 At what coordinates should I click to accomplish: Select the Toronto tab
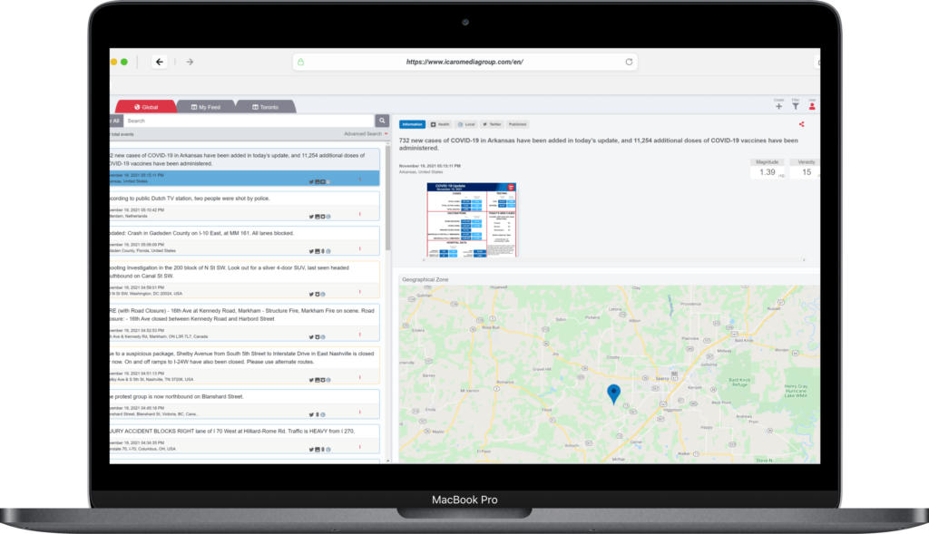[264, 107]
